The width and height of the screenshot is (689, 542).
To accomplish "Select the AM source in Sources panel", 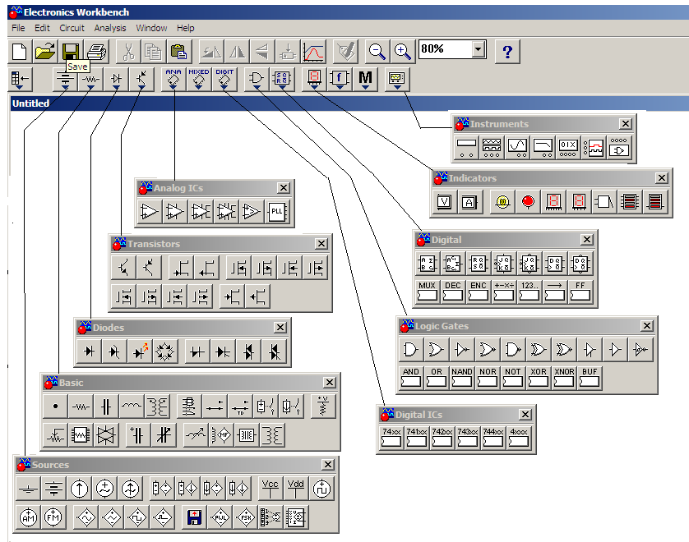I will (x=28, y=517).
